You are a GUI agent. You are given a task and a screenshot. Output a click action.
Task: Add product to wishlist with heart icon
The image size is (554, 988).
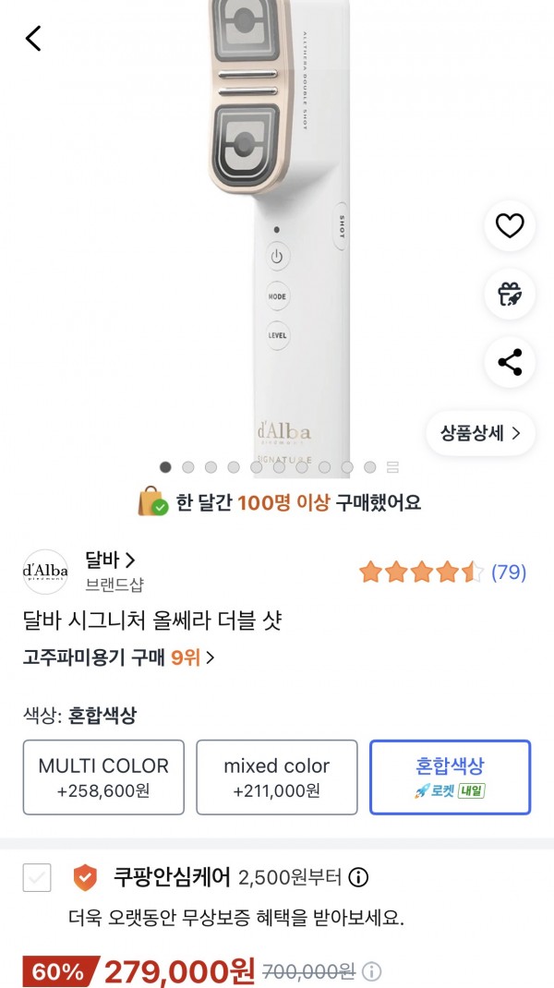[510, 225]
